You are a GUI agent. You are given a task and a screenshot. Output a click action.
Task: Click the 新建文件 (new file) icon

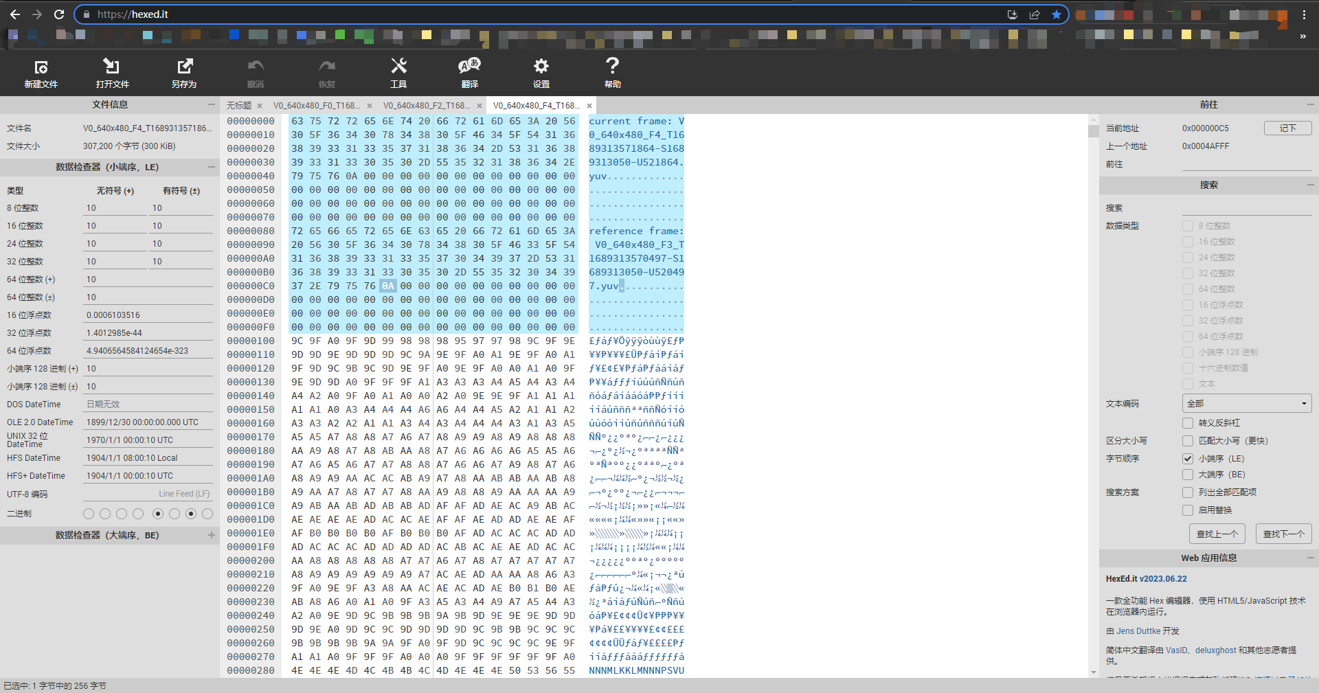[x=41, y=73]
